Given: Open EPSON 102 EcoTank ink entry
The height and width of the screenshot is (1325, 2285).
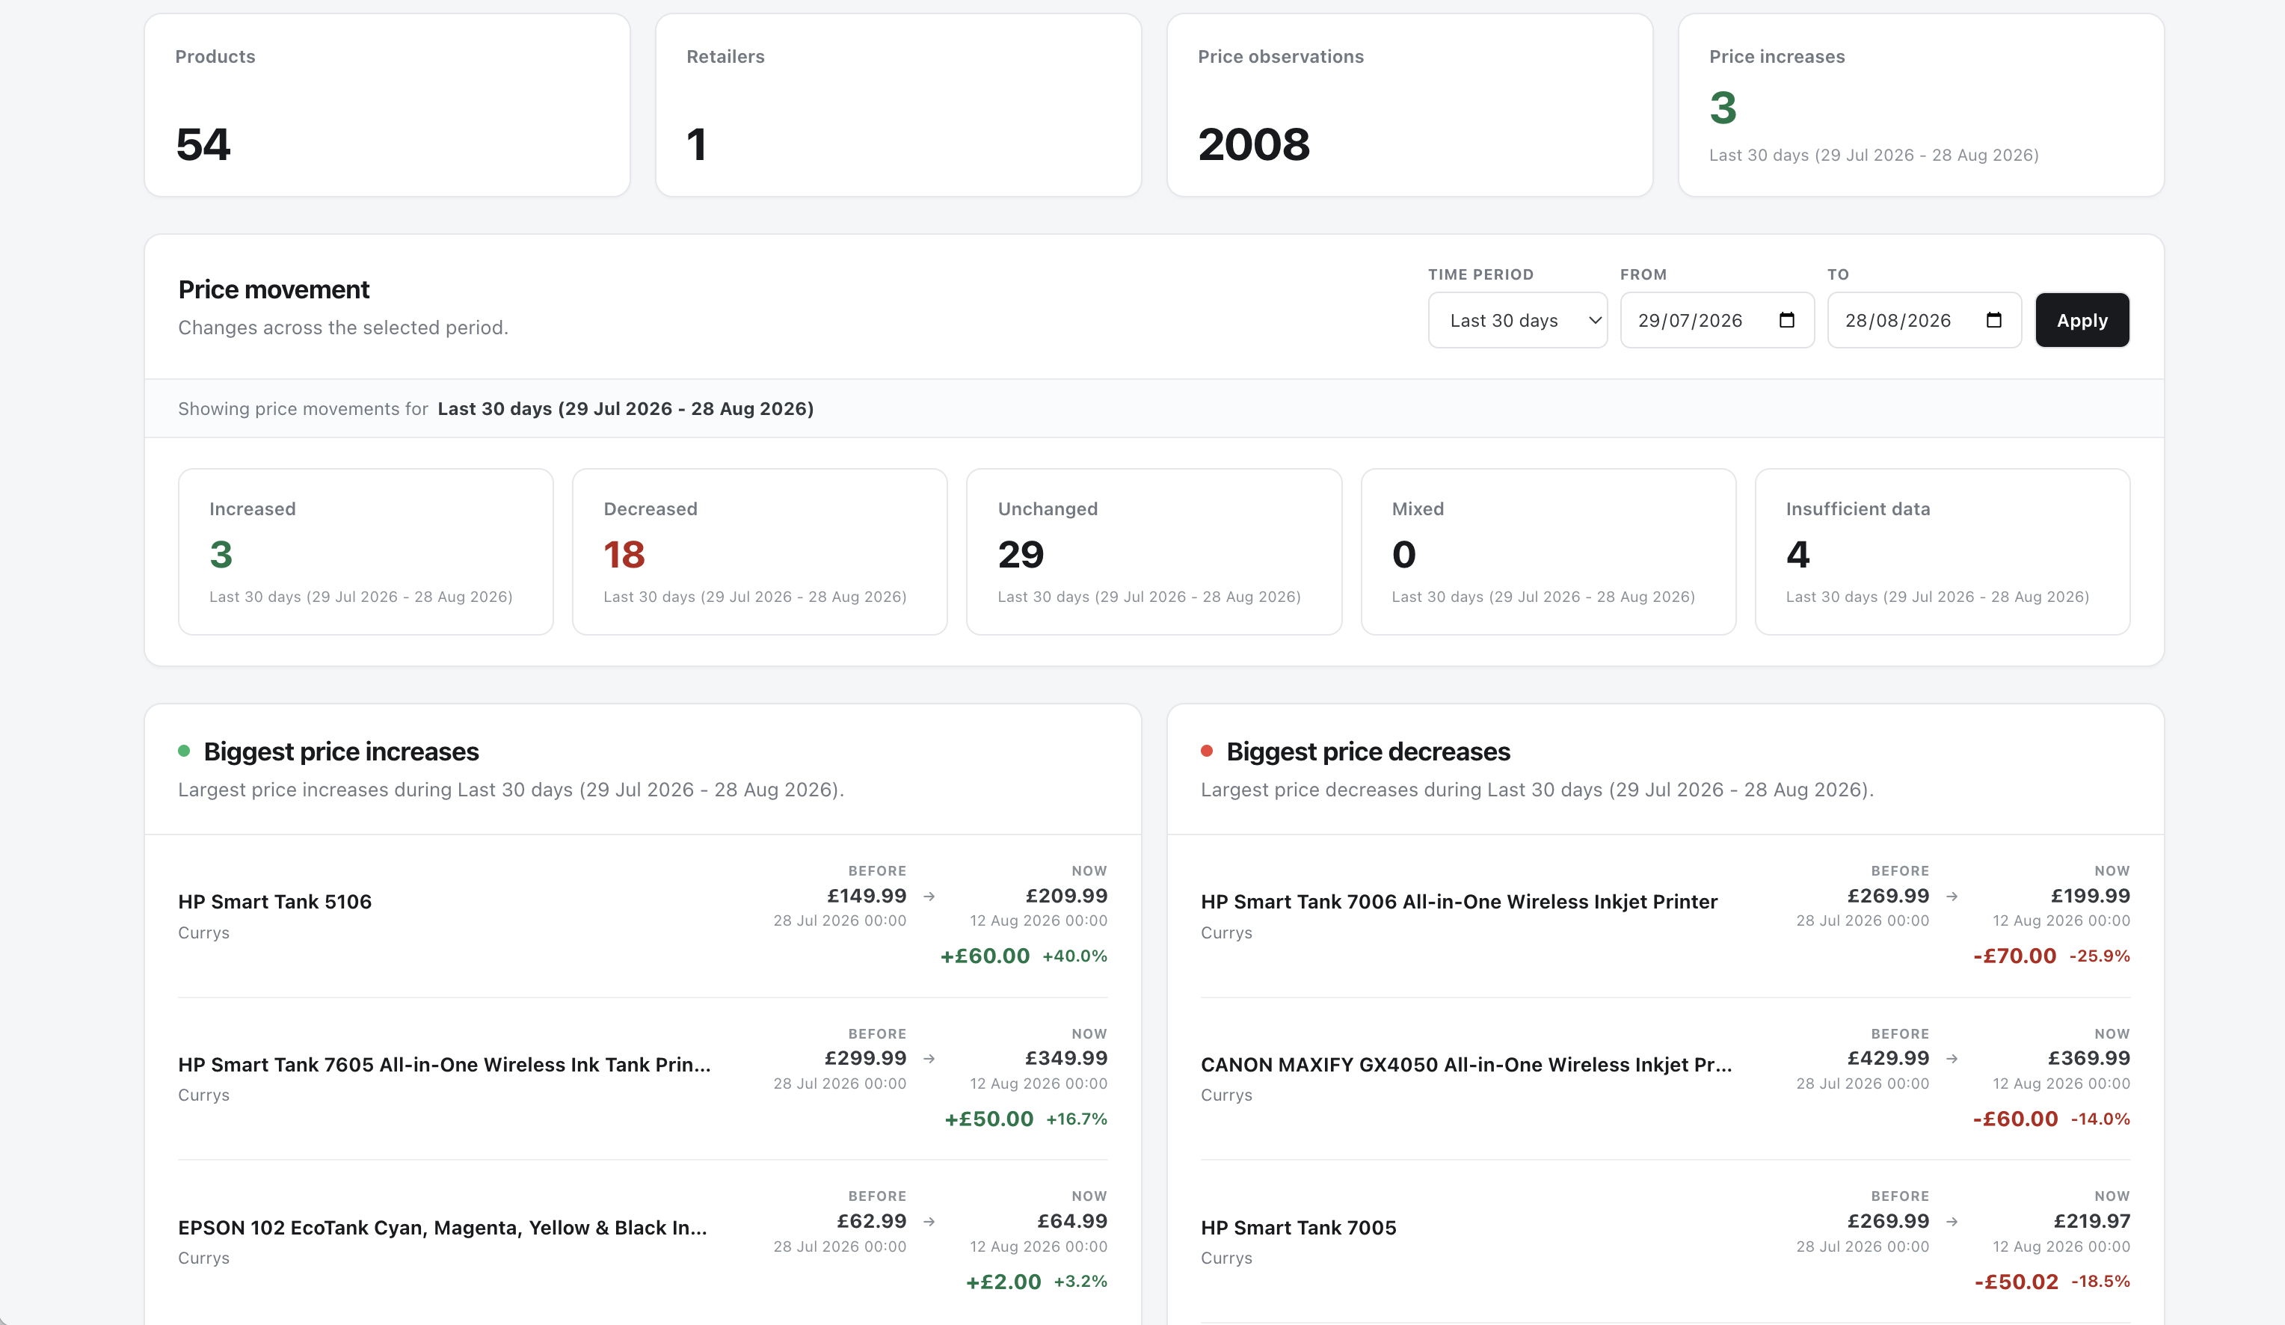Looking at the screenshot, I should [x=443, y=1228].
